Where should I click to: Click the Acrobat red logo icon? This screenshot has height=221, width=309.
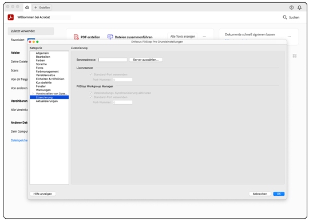tap(11, 17)
